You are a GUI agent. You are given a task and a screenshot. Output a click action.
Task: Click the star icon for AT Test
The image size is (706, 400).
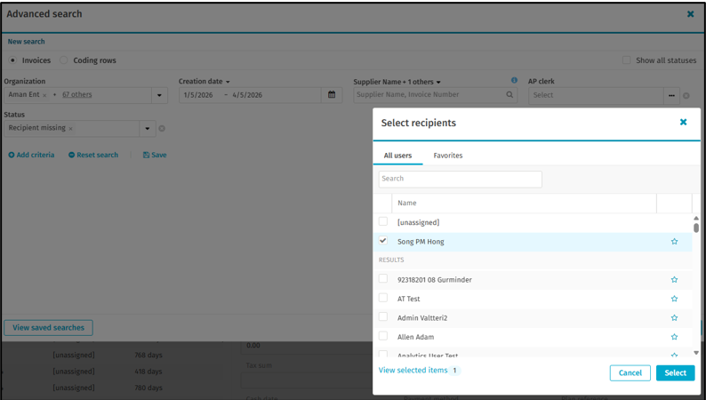[x=674, y=300]
